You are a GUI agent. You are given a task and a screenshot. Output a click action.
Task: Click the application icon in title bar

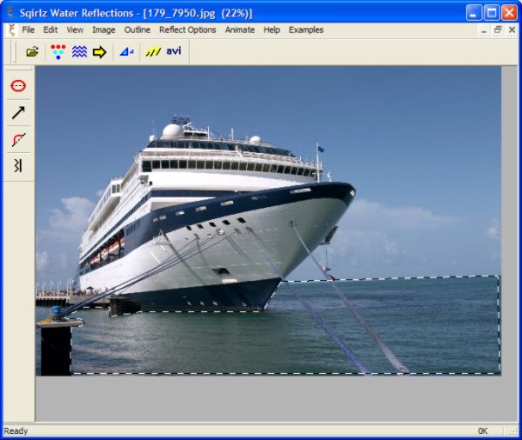pyautogui.click(x=11, y=13)
